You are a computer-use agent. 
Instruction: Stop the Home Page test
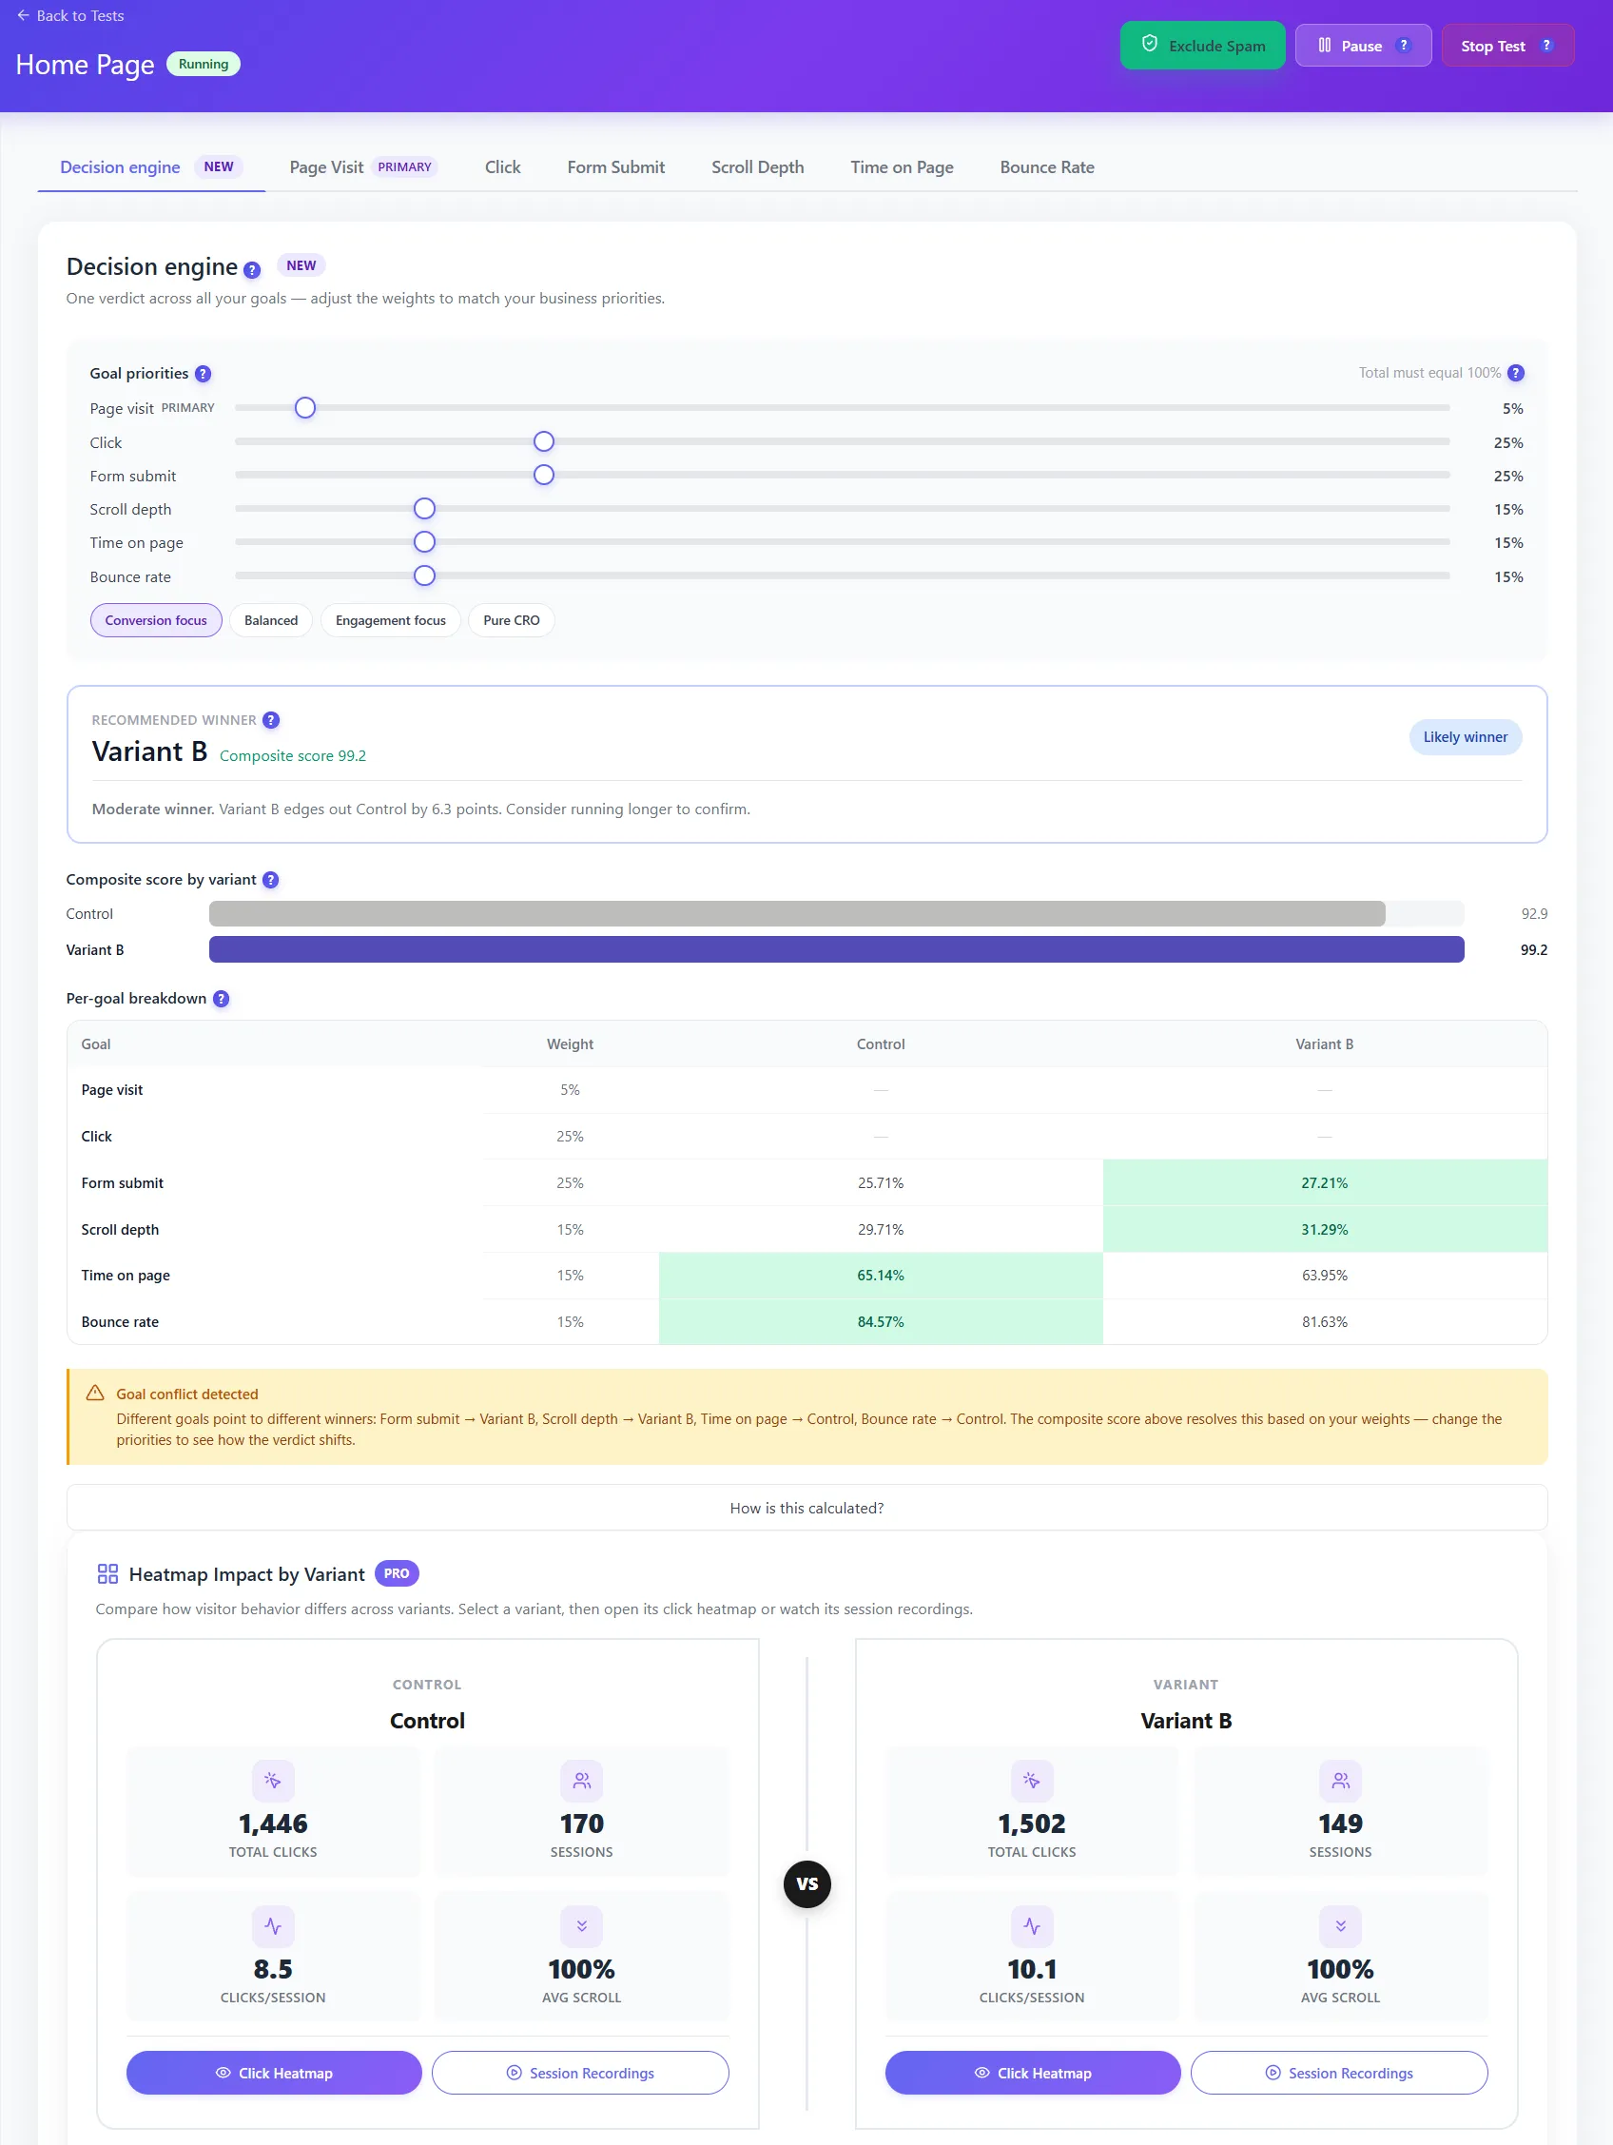pos(1507,46)
